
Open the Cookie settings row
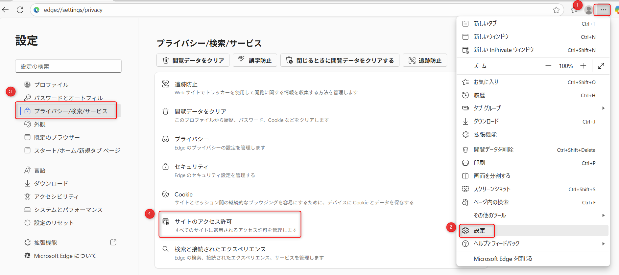(183, 195)
